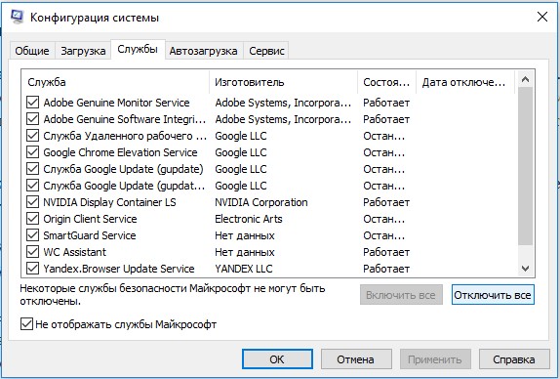Click the Дата отключения column header
560x379 pixels.
click(x=465, y=82)
